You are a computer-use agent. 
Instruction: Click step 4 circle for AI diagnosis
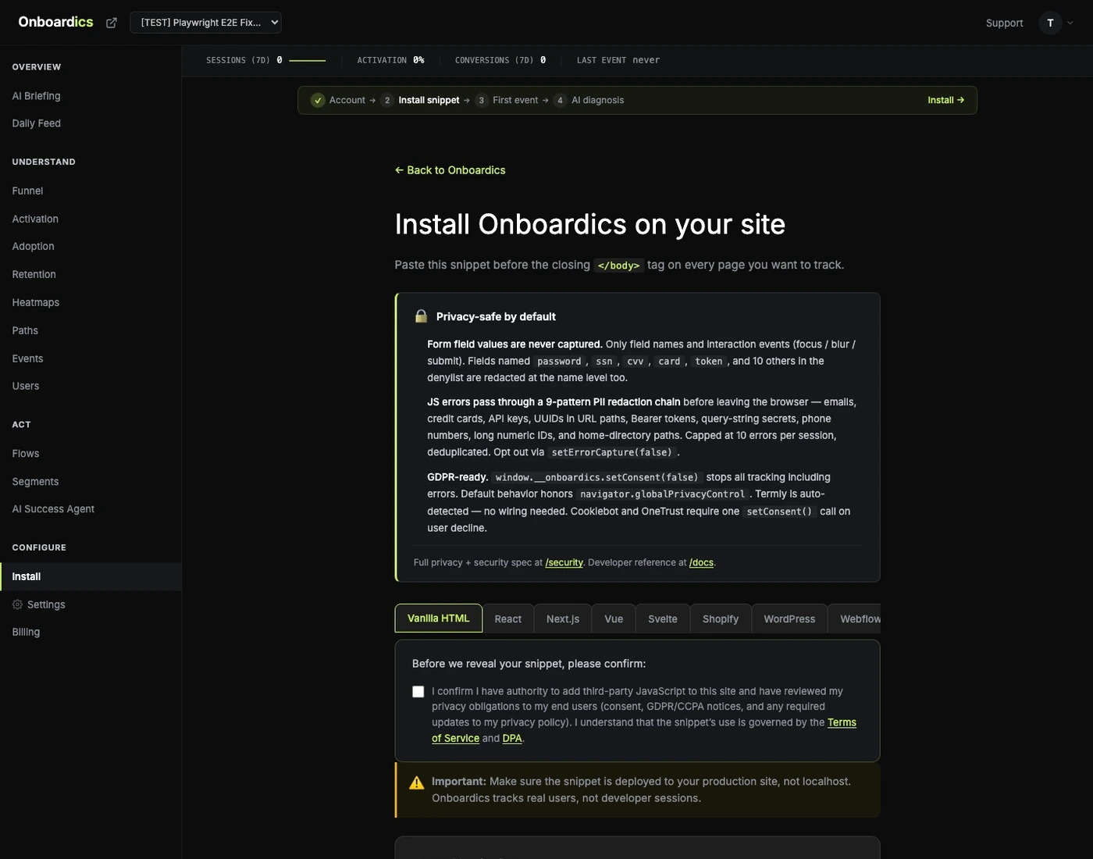click(560, 100)
